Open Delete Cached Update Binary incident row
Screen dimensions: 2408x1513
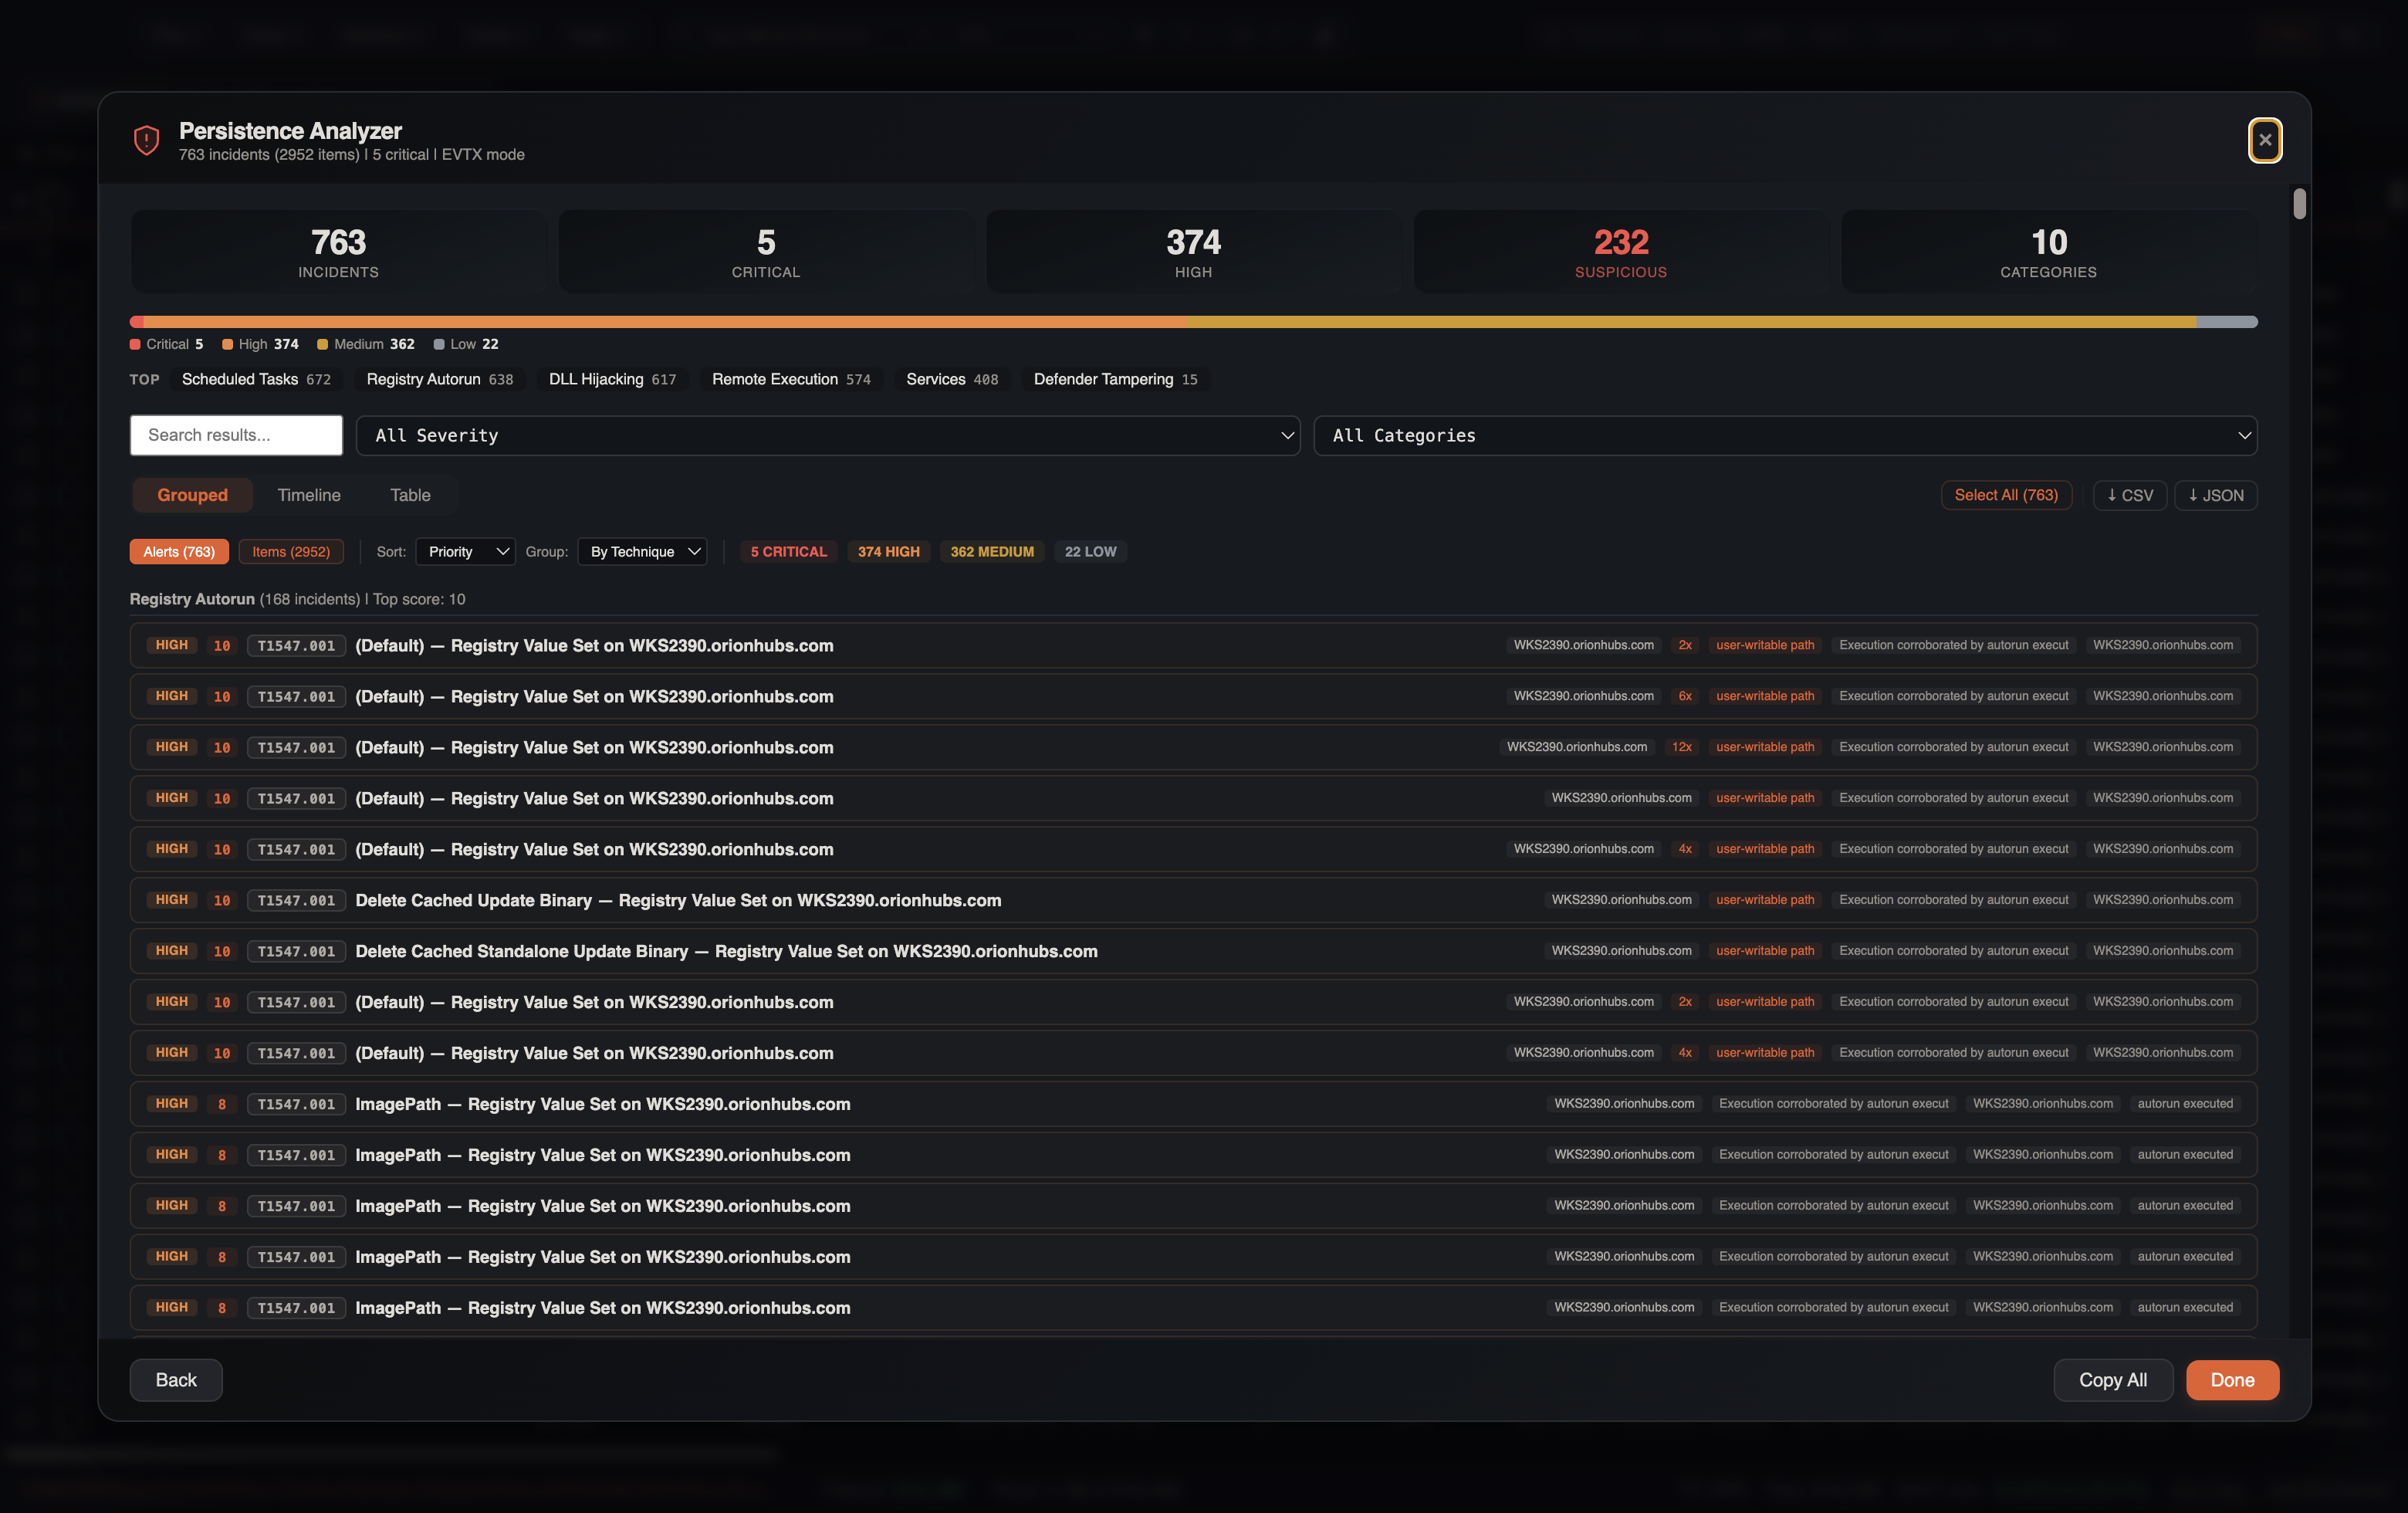tap(1193, 900)
